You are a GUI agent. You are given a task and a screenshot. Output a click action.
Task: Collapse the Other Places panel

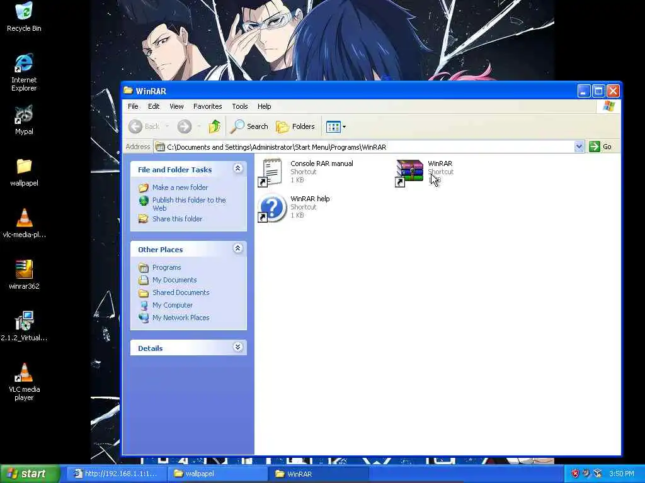tap(237, 248)
